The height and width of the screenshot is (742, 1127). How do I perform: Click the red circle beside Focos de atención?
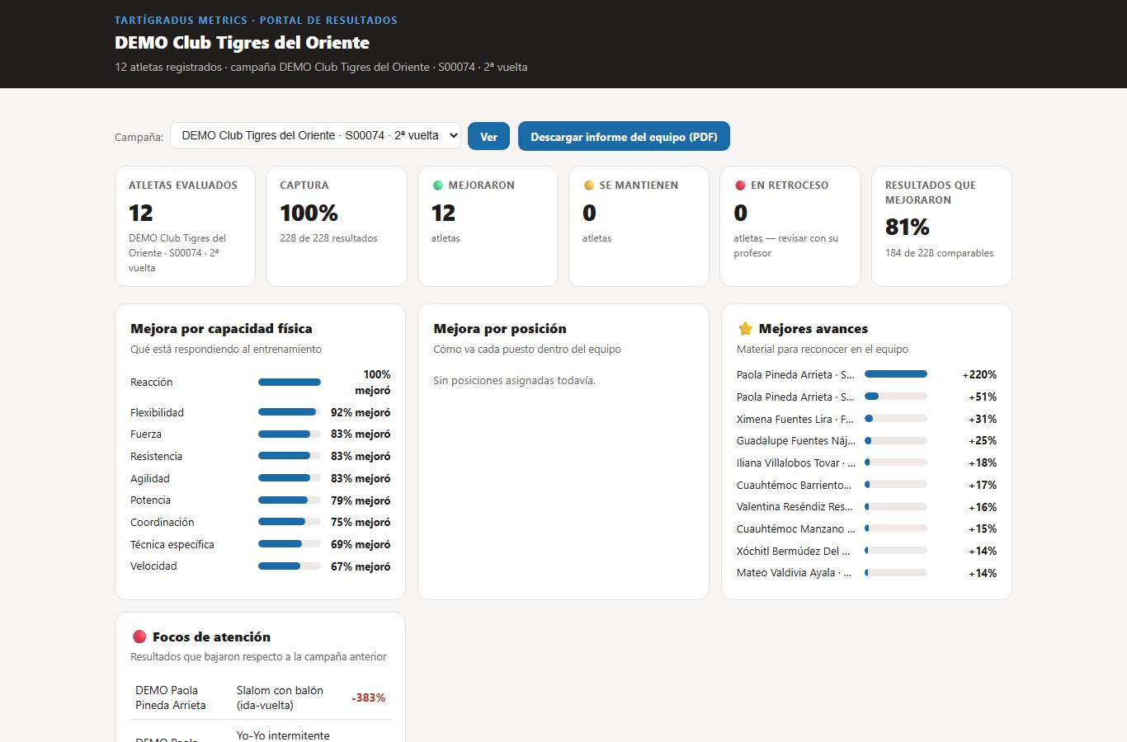click(139, 636)
